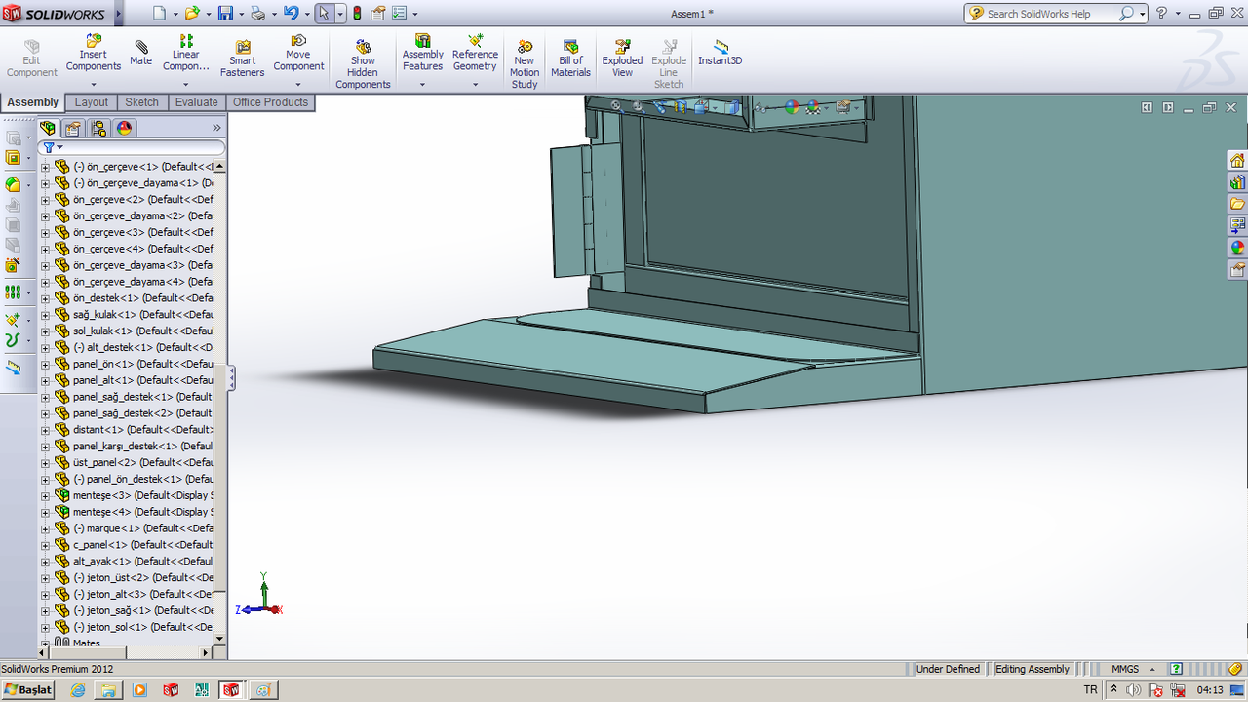Click Zoom to Fit in view toolbar
This screenshot has width=1248, height=702.
(616, 106)
